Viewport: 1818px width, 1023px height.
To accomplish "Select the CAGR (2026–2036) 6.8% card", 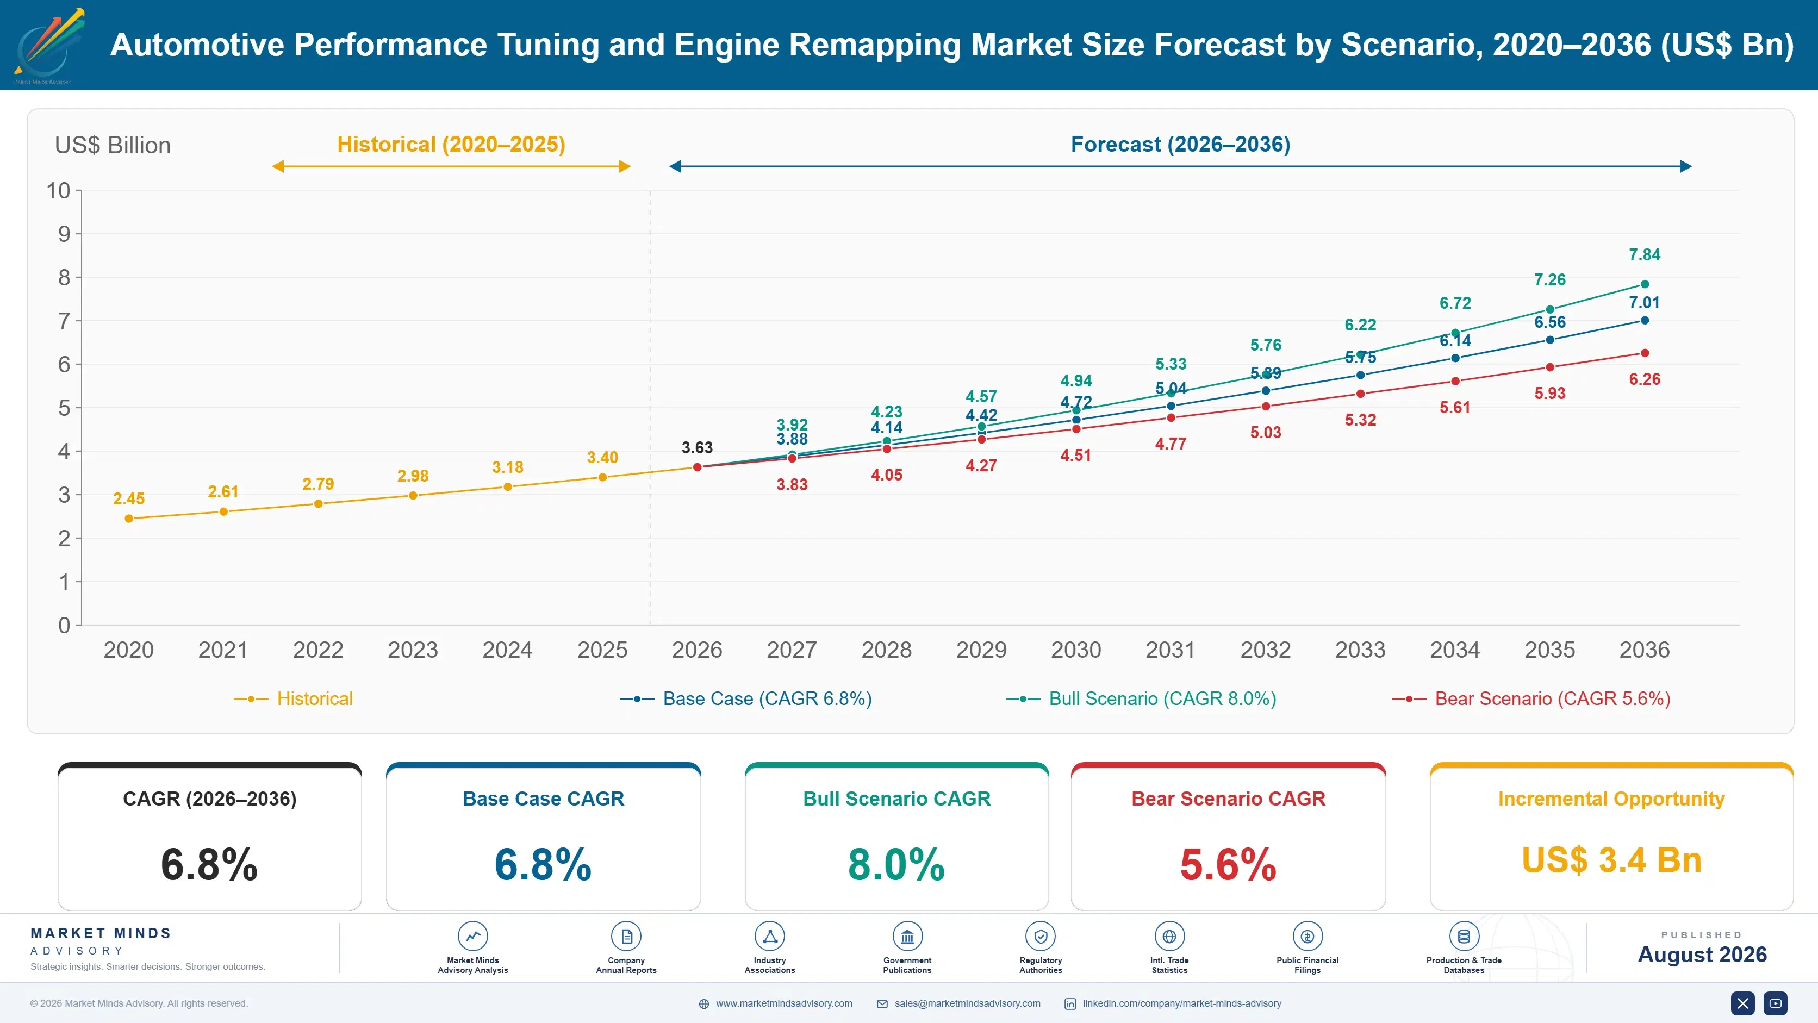I will [210, 837].
